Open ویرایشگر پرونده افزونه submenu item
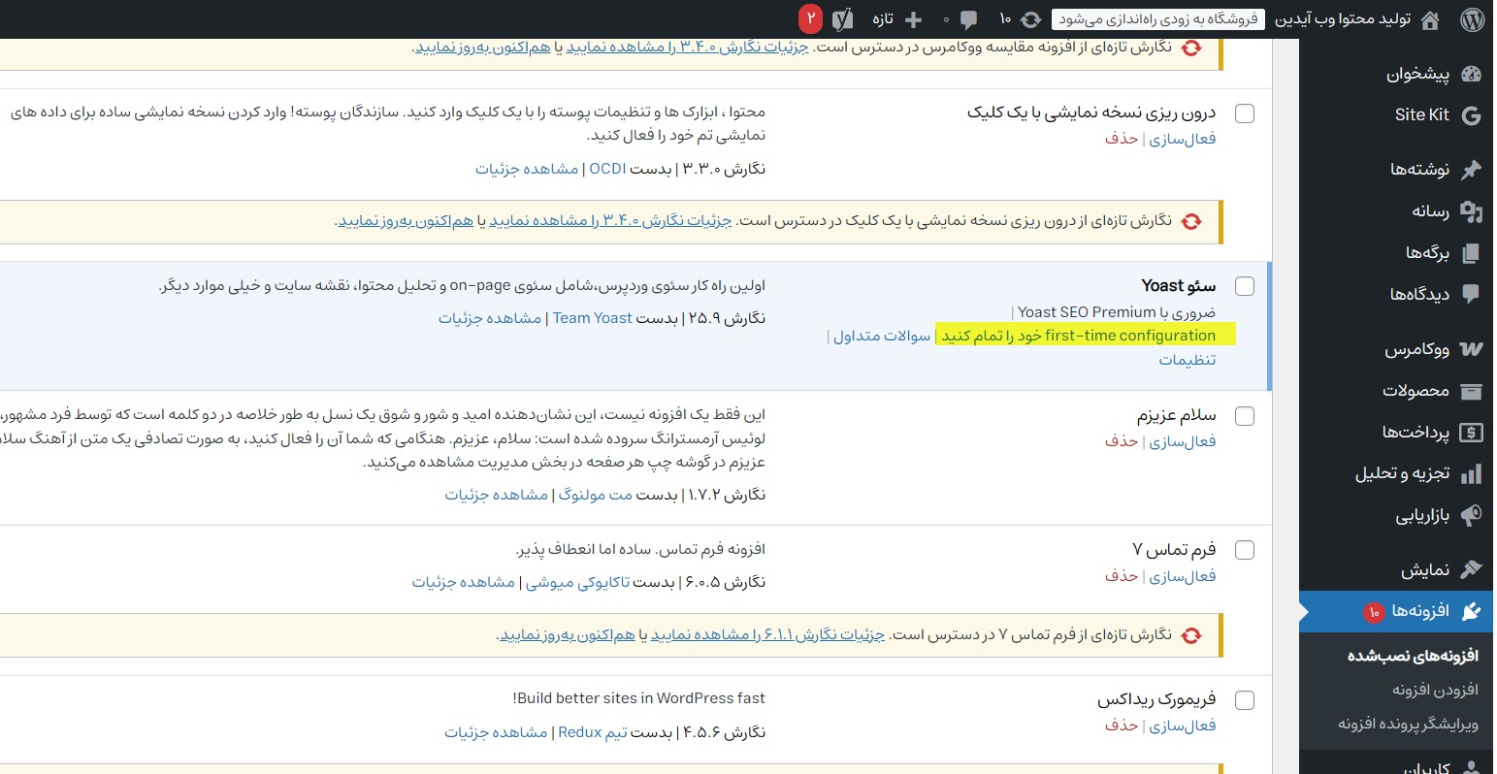This screenshot has width=1497, height=774. [x=1408, y=724]
